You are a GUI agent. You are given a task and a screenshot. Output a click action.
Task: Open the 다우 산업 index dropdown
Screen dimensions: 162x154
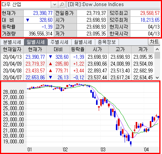[55, 5]
